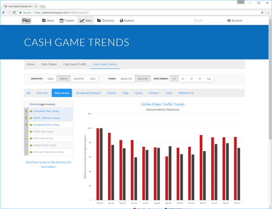Select the France market tab
This screenshot has height=209, width=272.
tap(112, 93)
